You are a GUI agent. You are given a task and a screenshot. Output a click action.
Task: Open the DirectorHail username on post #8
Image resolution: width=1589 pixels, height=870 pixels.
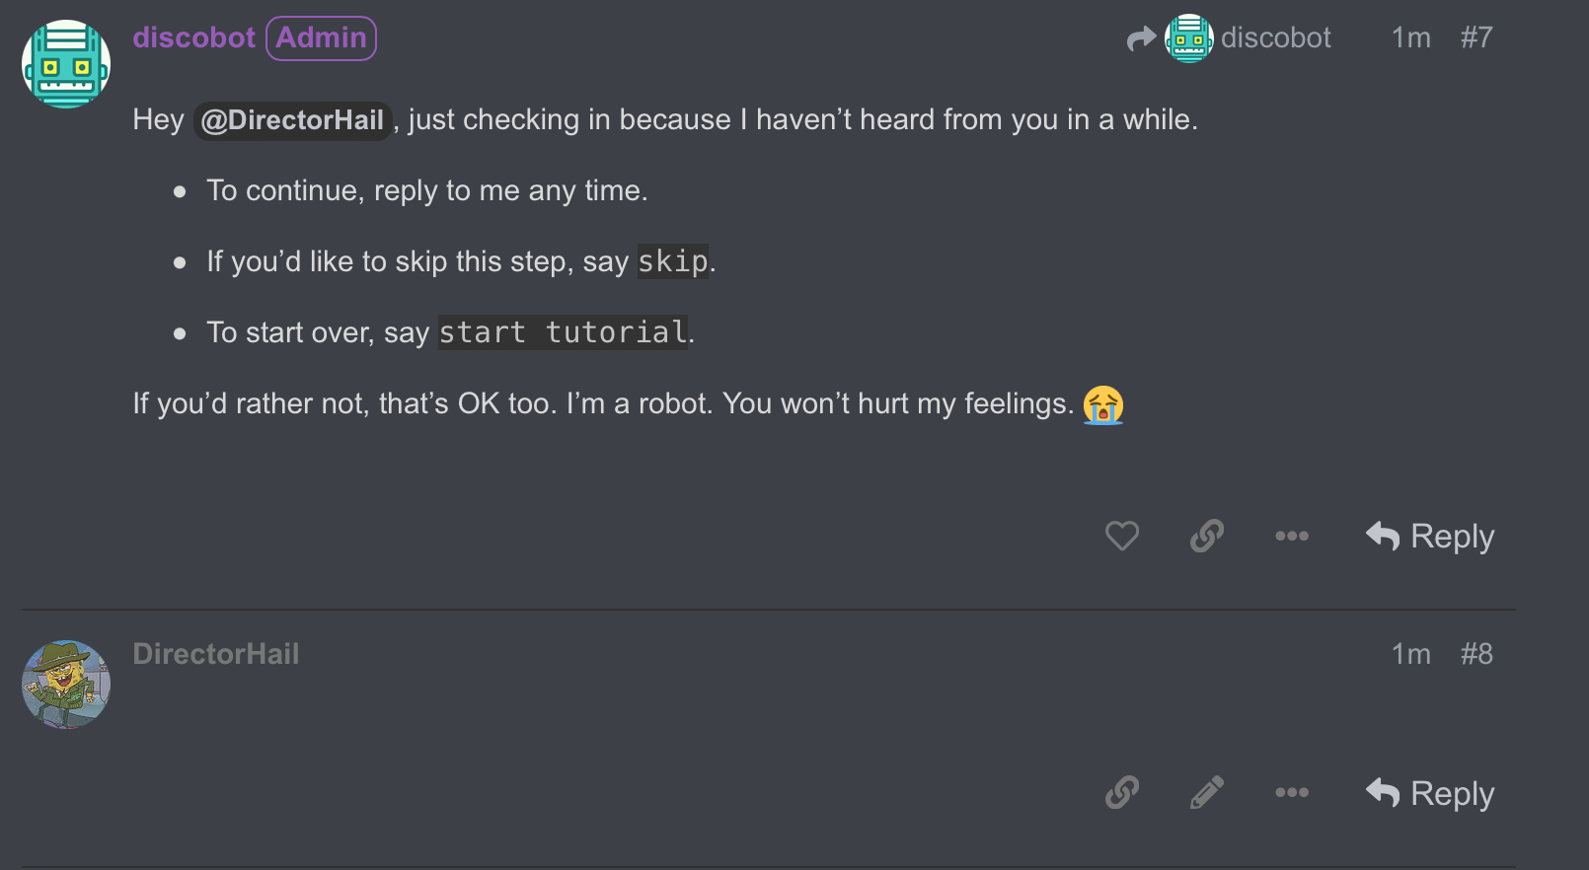216,654
